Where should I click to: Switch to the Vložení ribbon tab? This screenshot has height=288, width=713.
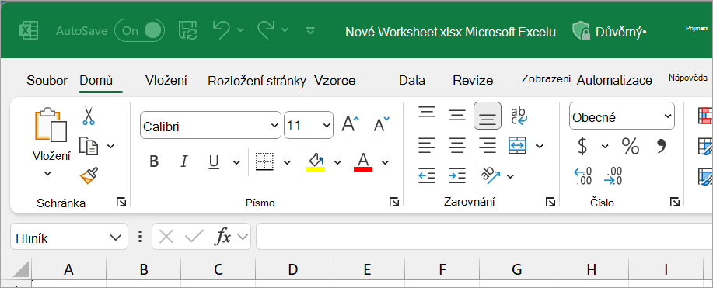pyautogui.click(x=166, y=80)
